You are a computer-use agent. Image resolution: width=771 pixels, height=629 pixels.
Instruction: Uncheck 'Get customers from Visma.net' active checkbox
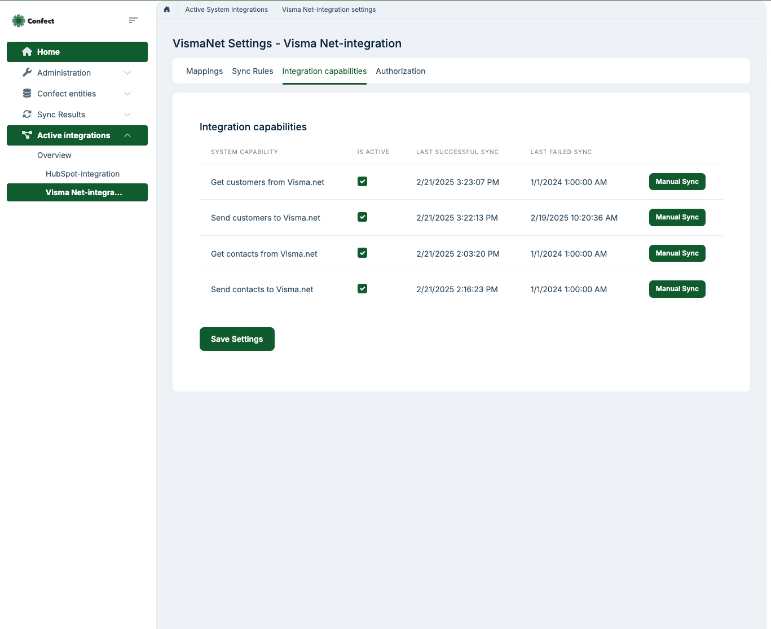(363, 182)
